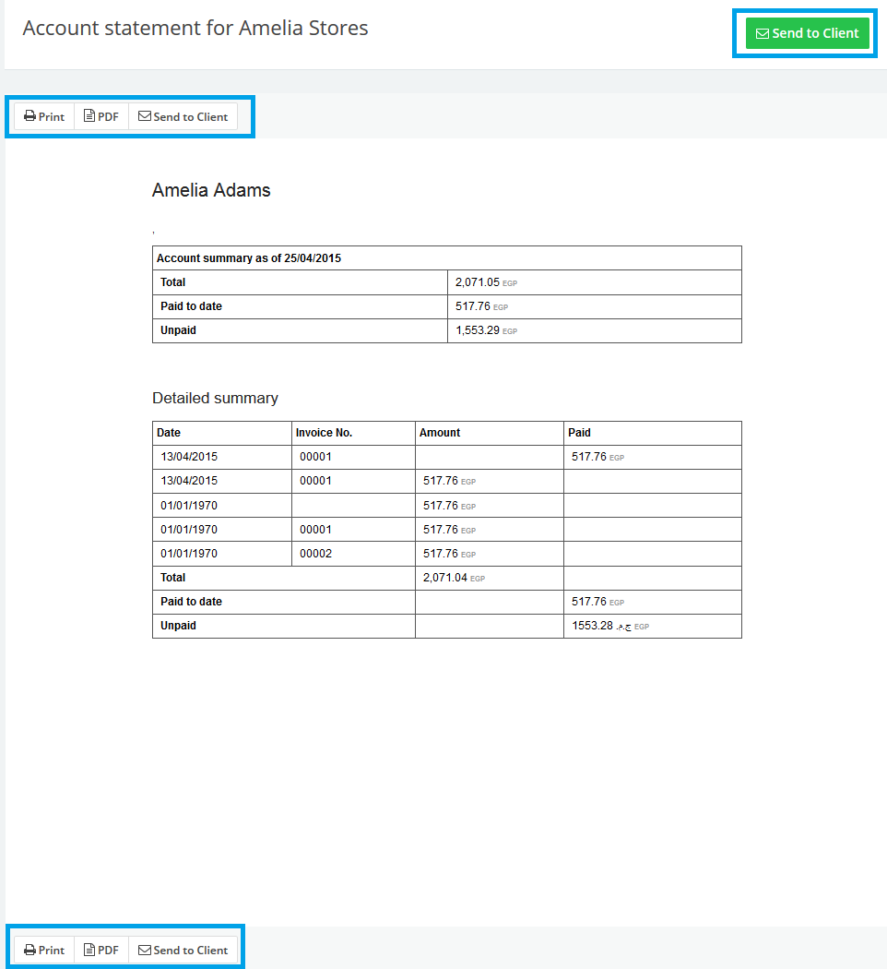The width and height of the screenshot is (887, 969).
Task: Click the 2,071.04 total in the detailed summary
Action: pos(445,578)
